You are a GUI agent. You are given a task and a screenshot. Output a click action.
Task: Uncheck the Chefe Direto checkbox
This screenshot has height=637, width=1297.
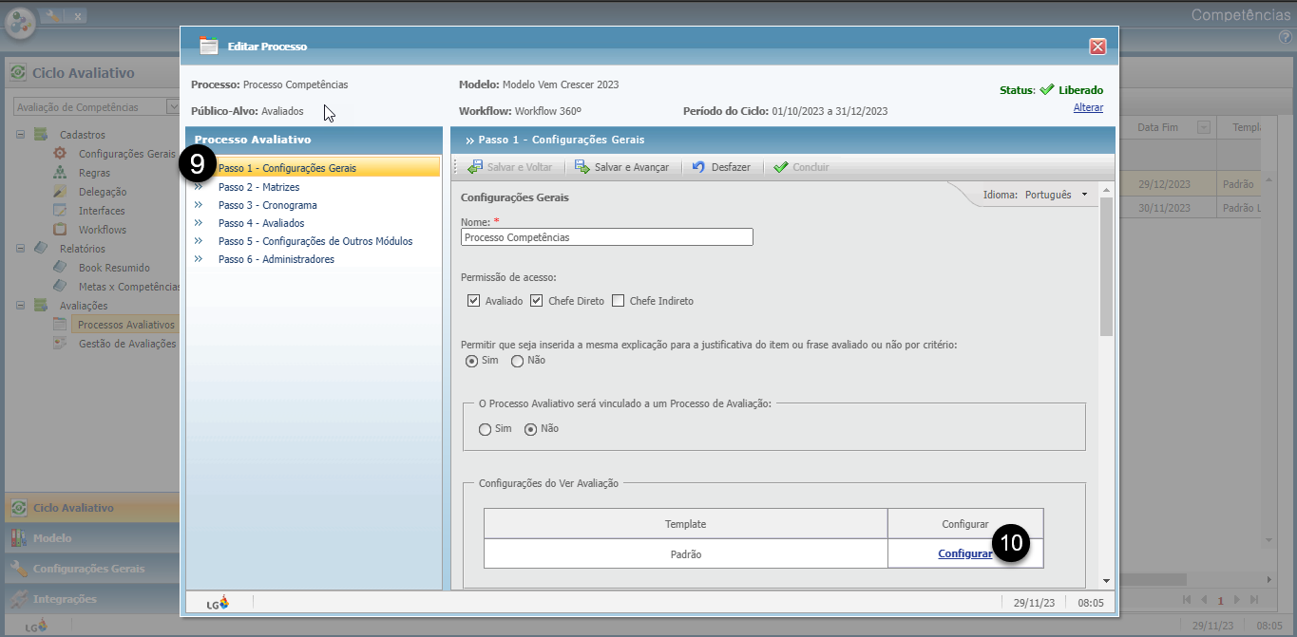537,301
